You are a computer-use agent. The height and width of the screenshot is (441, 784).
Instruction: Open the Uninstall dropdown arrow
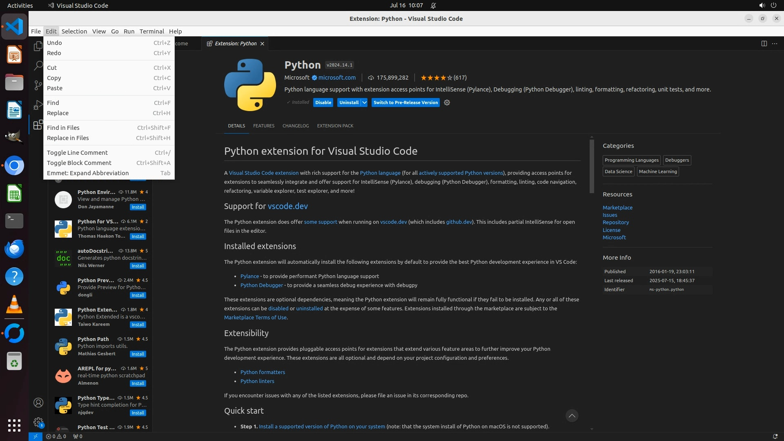pos(364,102)
